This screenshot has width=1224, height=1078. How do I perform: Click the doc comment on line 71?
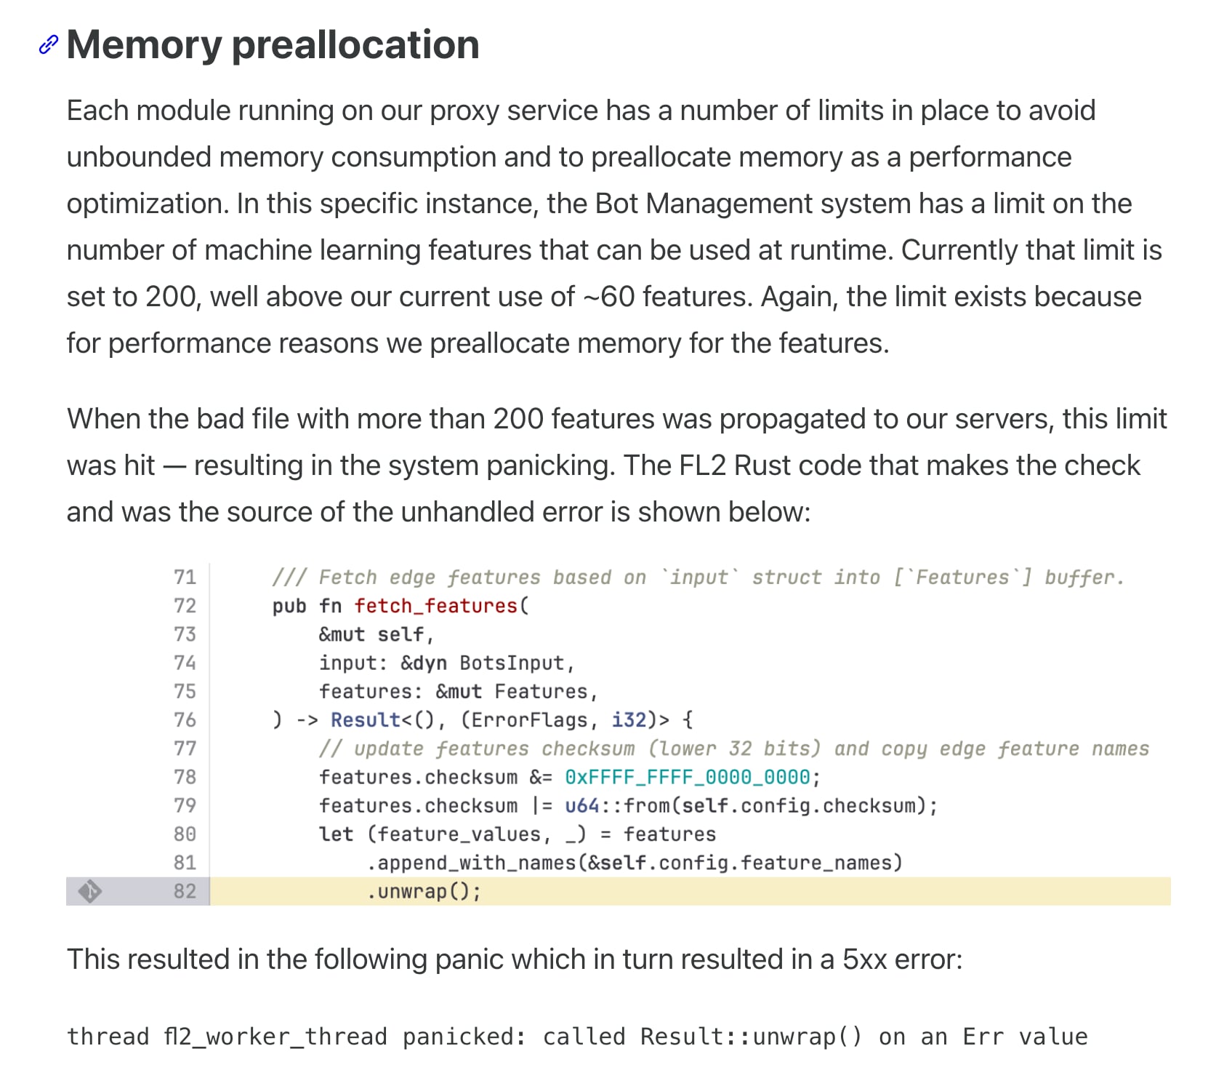[x=698, y=578]
